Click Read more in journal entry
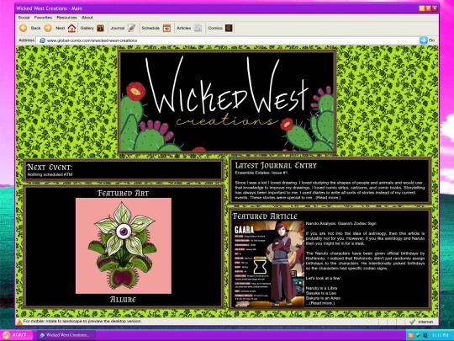The width and height of the screenshot is (454, 341). (328, 198)
